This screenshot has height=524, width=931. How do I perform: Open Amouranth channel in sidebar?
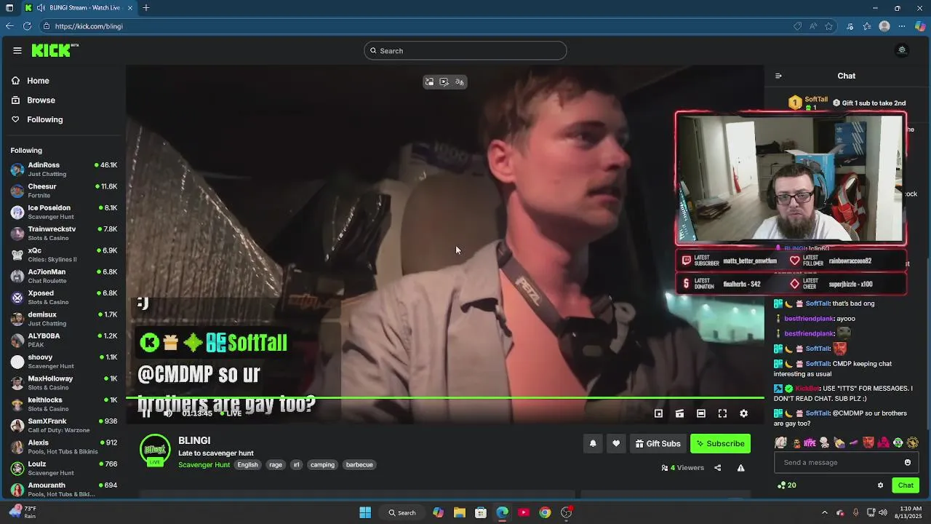(x=64, y=489)
